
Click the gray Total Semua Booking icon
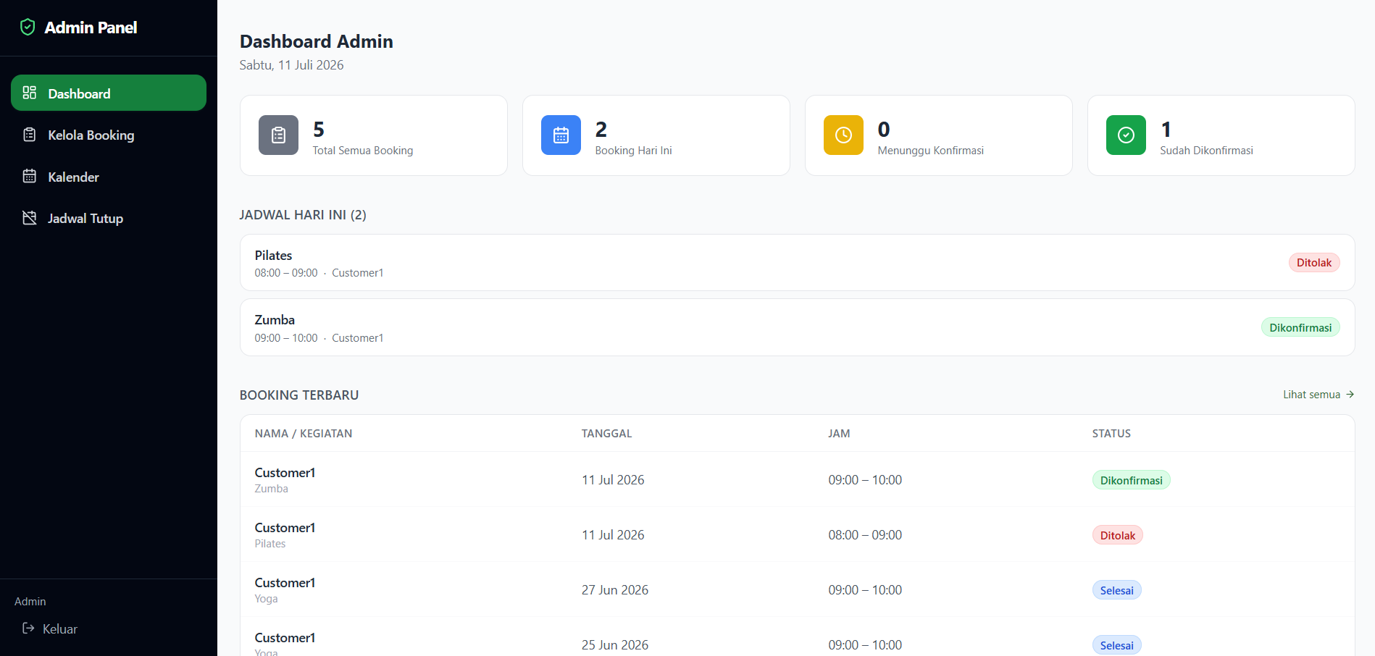coord(278,135)
